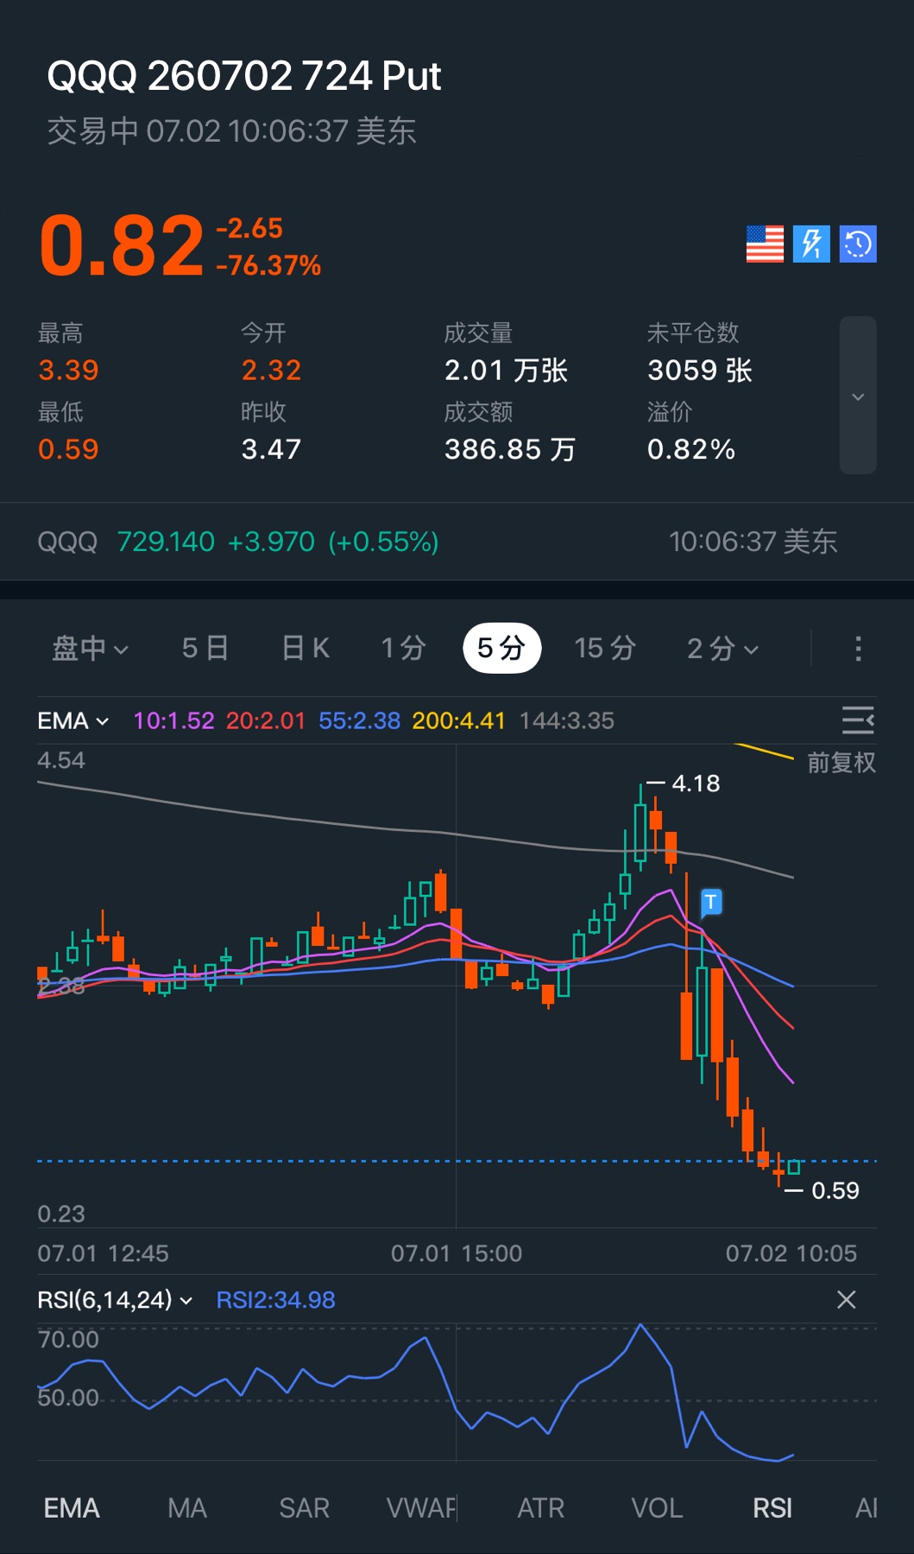Tap the blue T marker on chart
Viewport: 914px width, 1554px height.
(711, 903)
